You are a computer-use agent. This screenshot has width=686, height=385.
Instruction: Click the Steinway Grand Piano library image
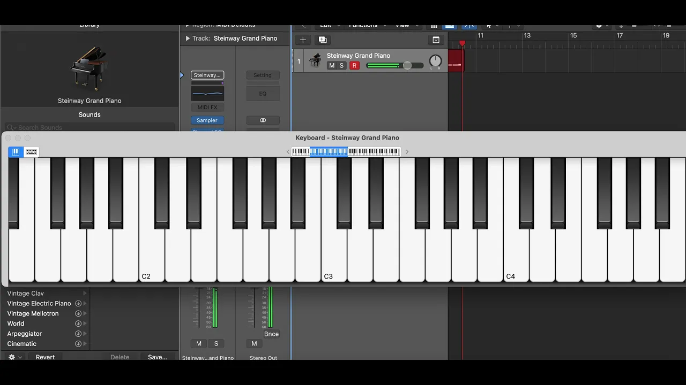click(x=89, y=67)
